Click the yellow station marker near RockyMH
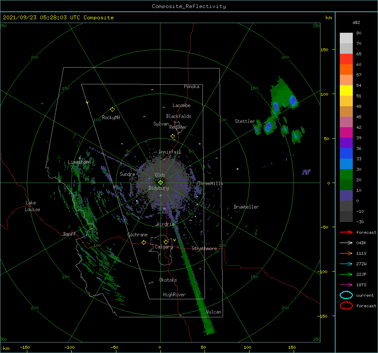Screen dimensions: 378x353 pyautogui.click(x=112, y=110)
